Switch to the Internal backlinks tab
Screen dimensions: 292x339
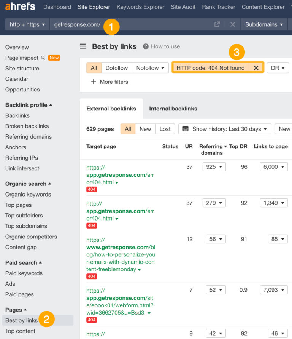coord(173,109)
